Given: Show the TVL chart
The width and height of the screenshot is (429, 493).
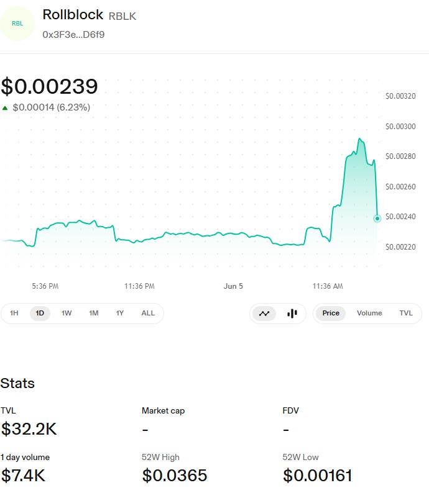Looking at the screenshot, I should (406, 313).
